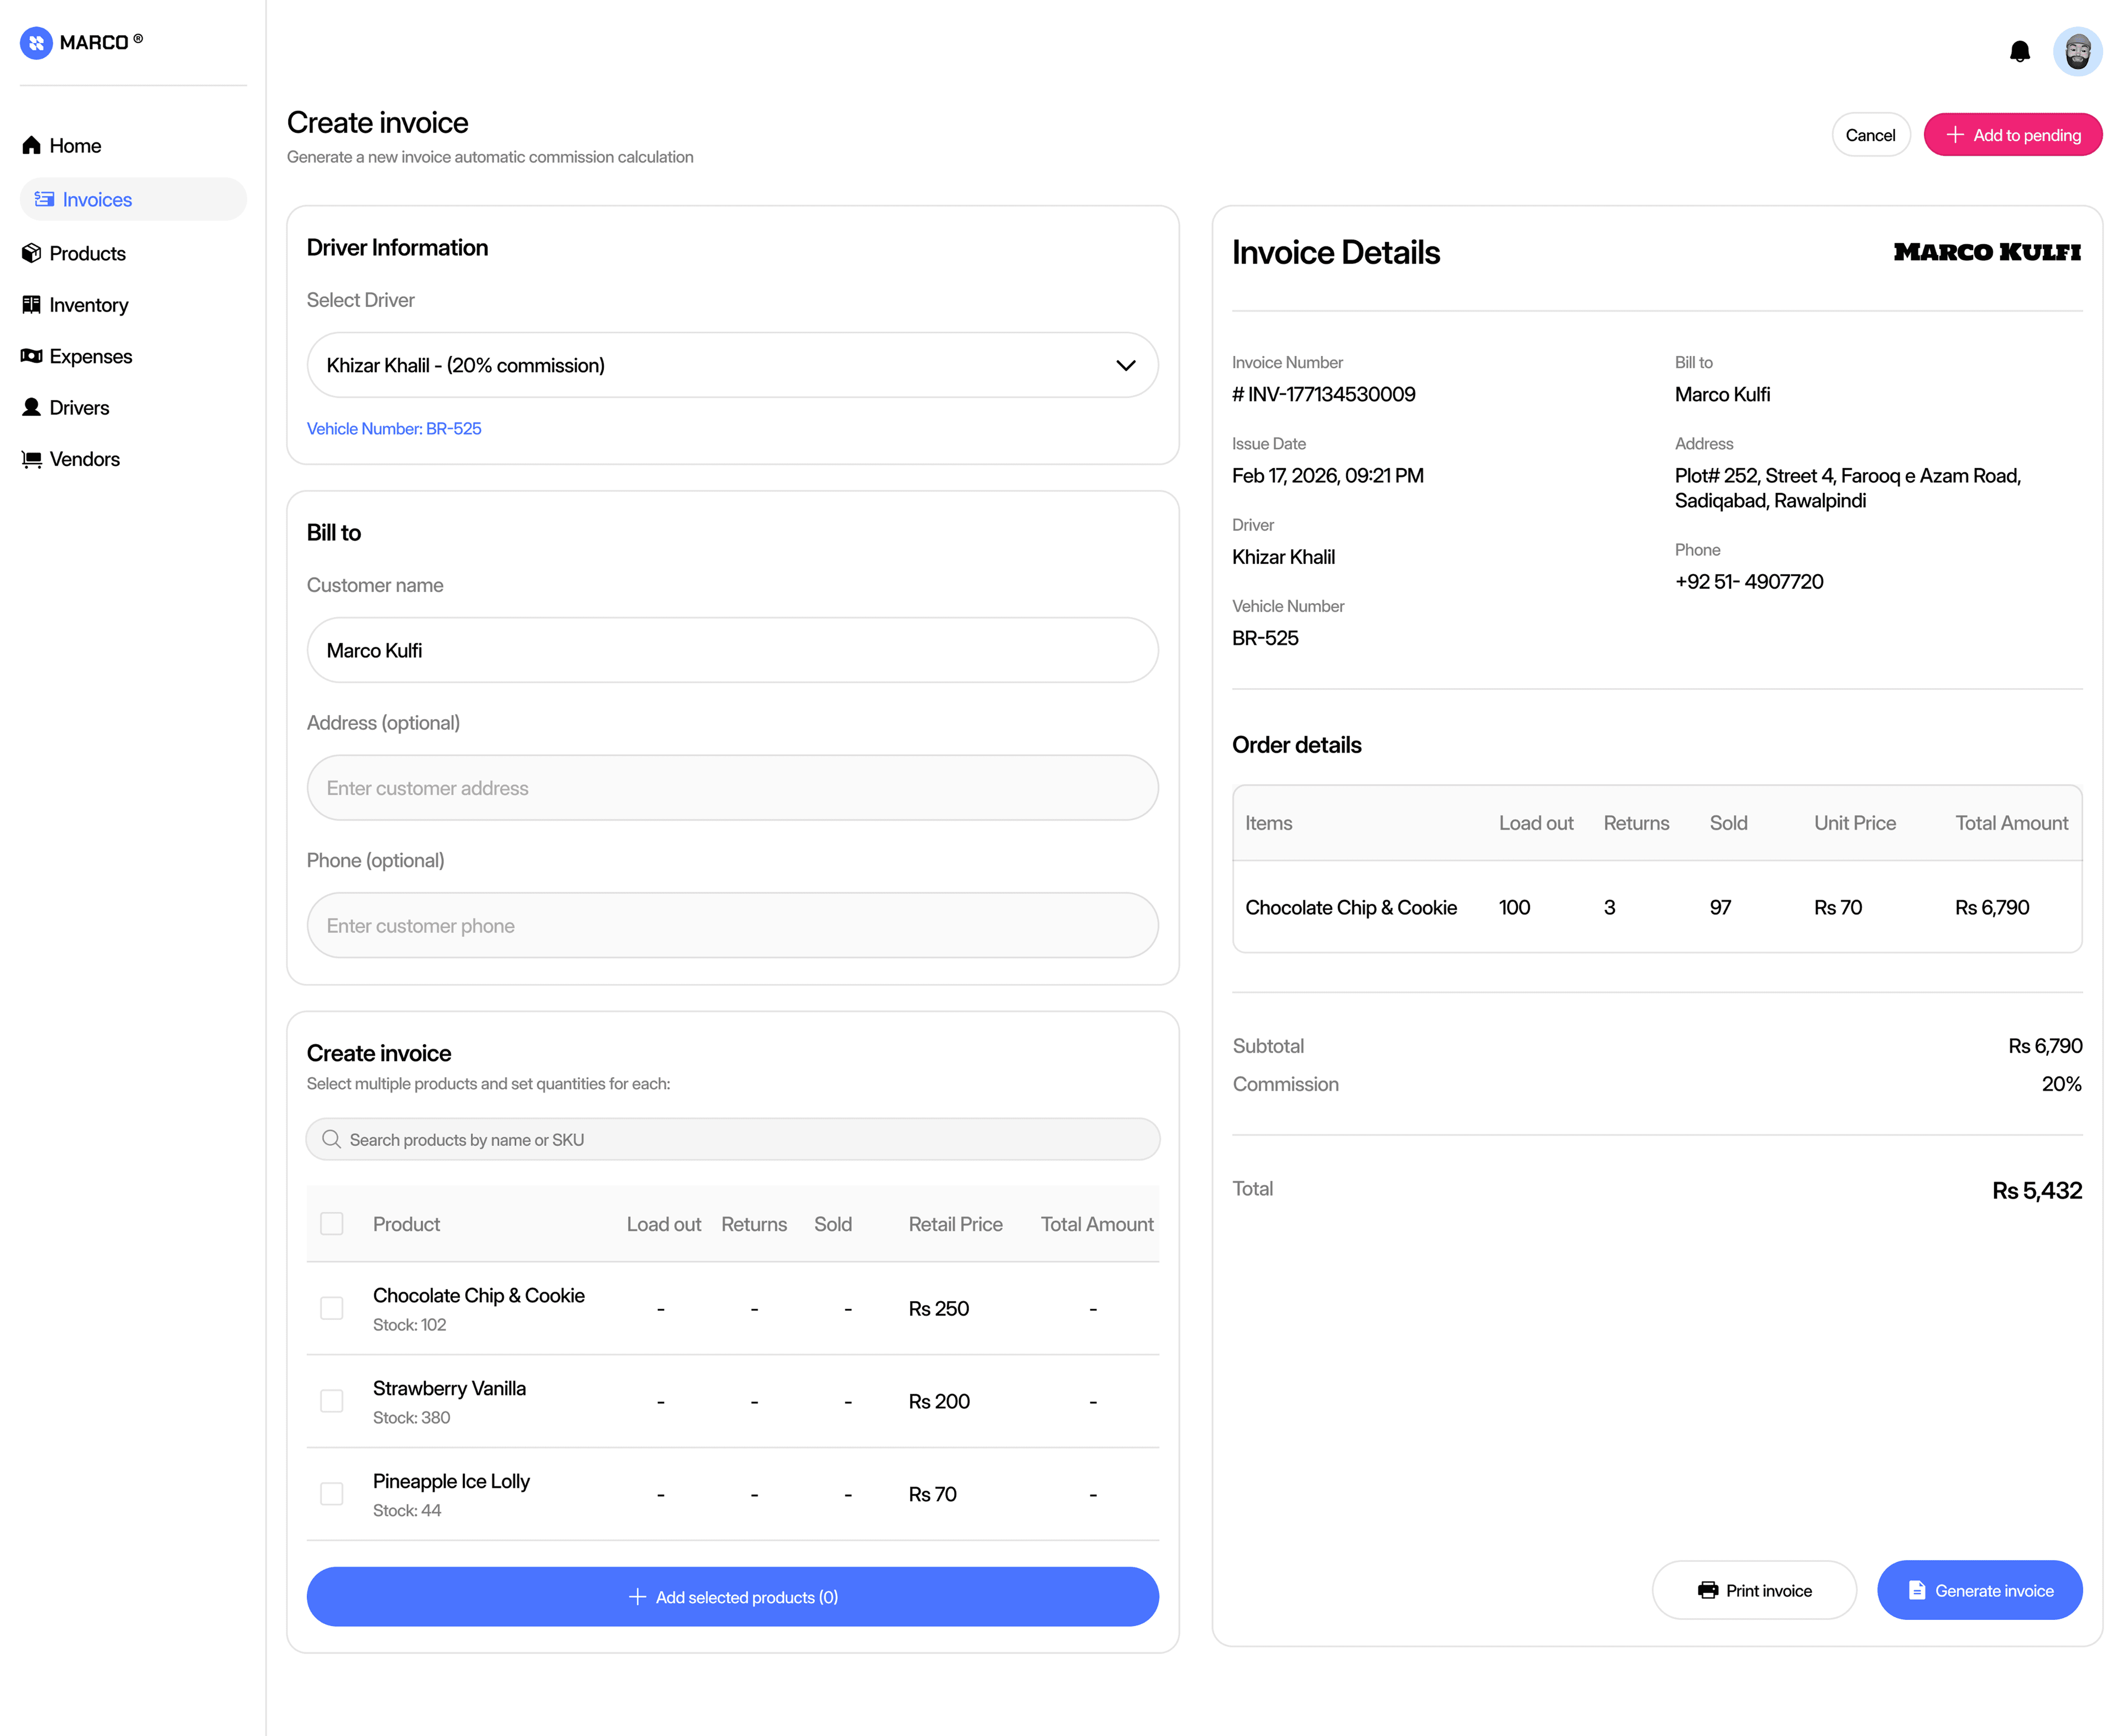Image resolution: width=2123 pixels, height=1736 pixels.
Task: Tick the Strawberry Vanilla product checkbox
Action: pyautogui.click(x=331, y=1401)
